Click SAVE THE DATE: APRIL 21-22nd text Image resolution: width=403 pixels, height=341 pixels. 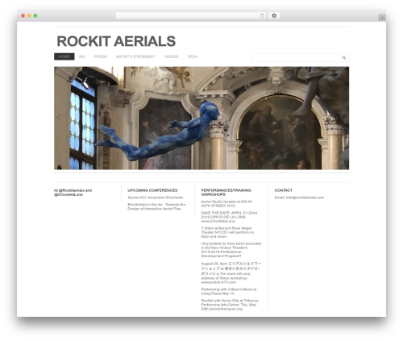pos(229,217)
